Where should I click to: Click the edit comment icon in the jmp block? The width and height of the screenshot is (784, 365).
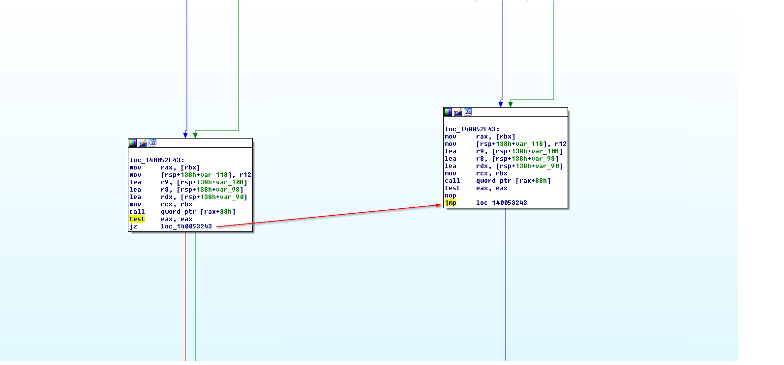click(x=458, y=112)
